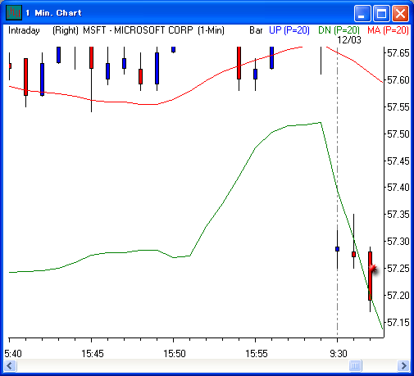Click the 15:50 time axis label
This screenshot has width=414, height=376.
(175, 354)
